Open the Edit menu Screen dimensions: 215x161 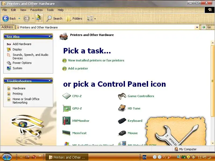(13, 10)
